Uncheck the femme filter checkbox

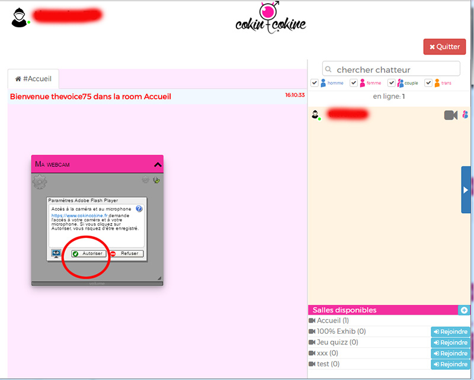pos(354,83)
